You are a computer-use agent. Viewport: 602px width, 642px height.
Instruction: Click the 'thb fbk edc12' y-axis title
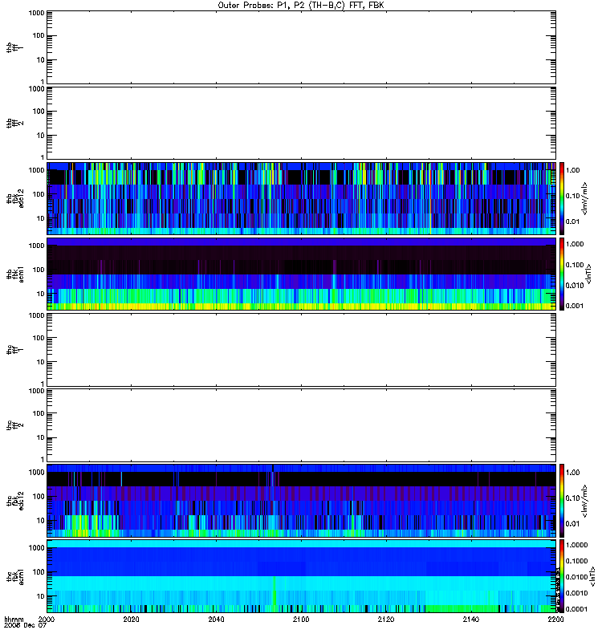[15, 198]
